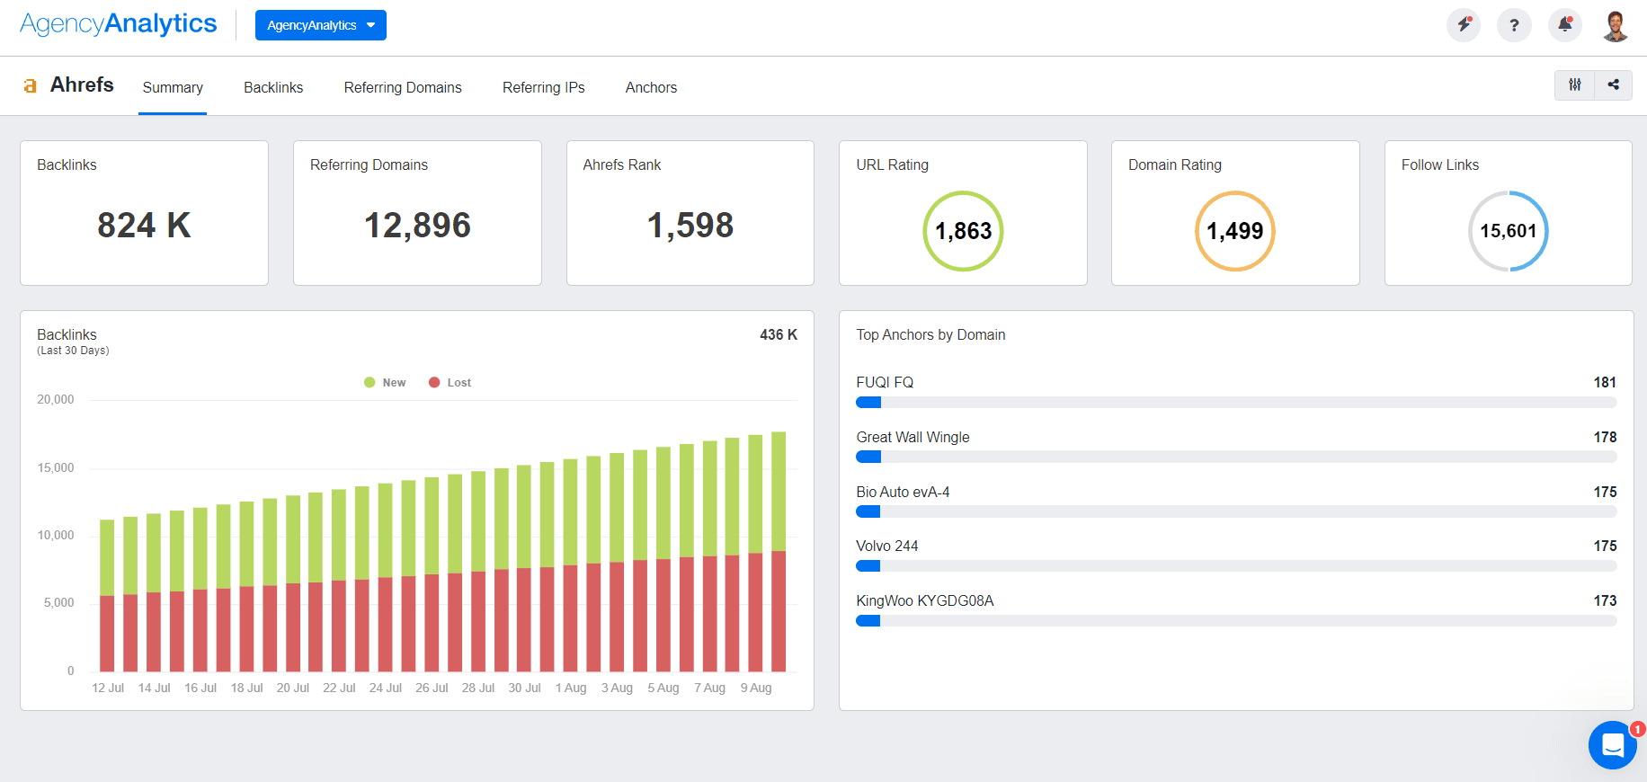Open the help question mark icon
The width and height of the screenshot is (1647, 782).
[1514, 25]
